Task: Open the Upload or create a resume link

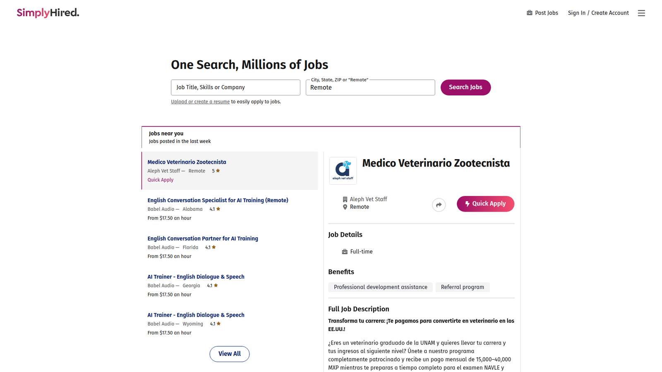Action: pyautogui.click(x=200, y=101)
